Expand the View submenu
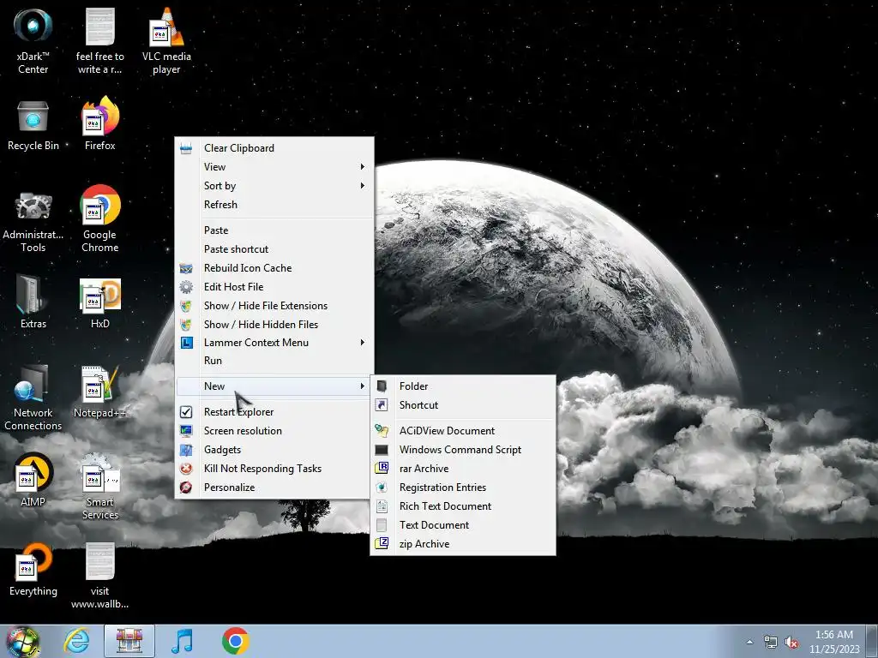The image size is (878, 658). coord(274,167)
